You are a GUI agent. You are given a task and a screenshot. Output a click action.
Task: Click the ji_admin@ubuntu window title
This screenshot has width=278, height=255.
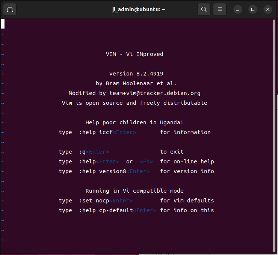coord(139,9)
